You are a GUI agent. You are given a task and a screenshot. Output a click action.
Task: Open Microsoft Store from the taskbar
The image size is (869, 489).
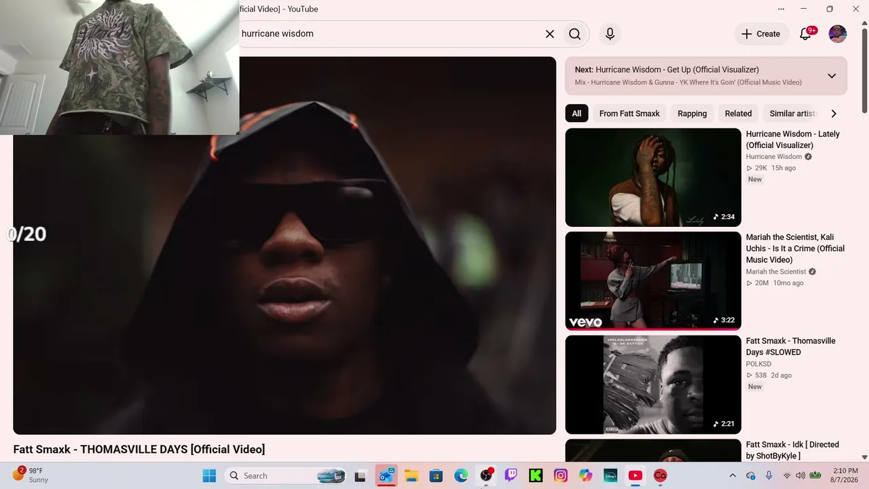pyautogui.click(x=436, y=475)
